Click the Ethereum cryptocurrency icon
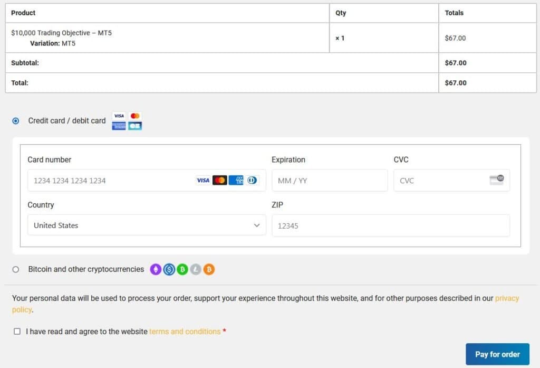The height and width of the screenshot is (368, 540). 156,269
